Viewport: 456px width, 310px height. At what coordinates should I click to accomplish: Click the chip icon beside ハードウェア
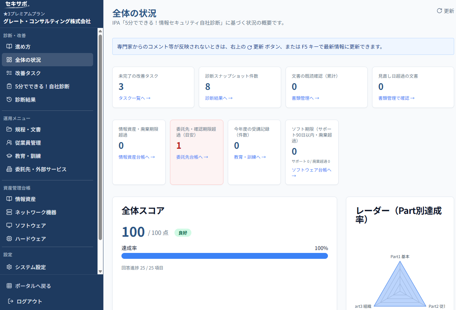(9, 239)
